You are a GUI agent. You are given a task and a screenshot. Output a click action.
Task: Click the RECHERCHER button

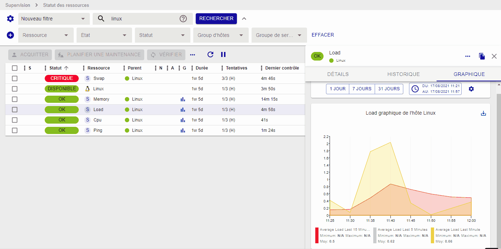pos(216,19)
